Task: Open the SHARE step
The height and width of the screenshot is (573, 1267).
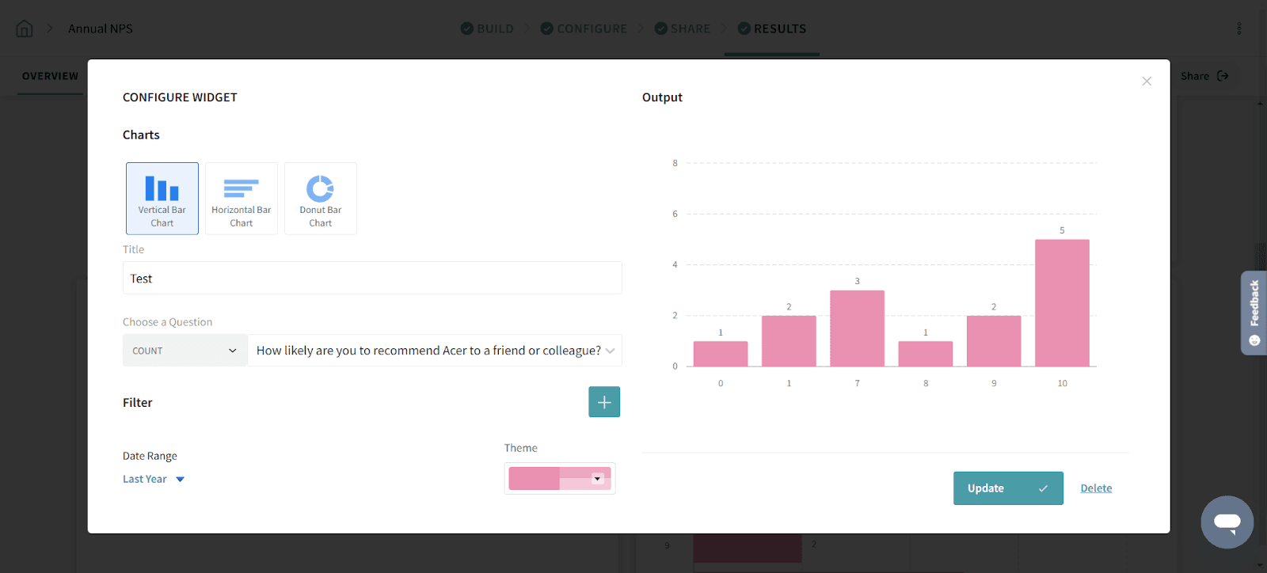Action: click(x=683, y=28)
